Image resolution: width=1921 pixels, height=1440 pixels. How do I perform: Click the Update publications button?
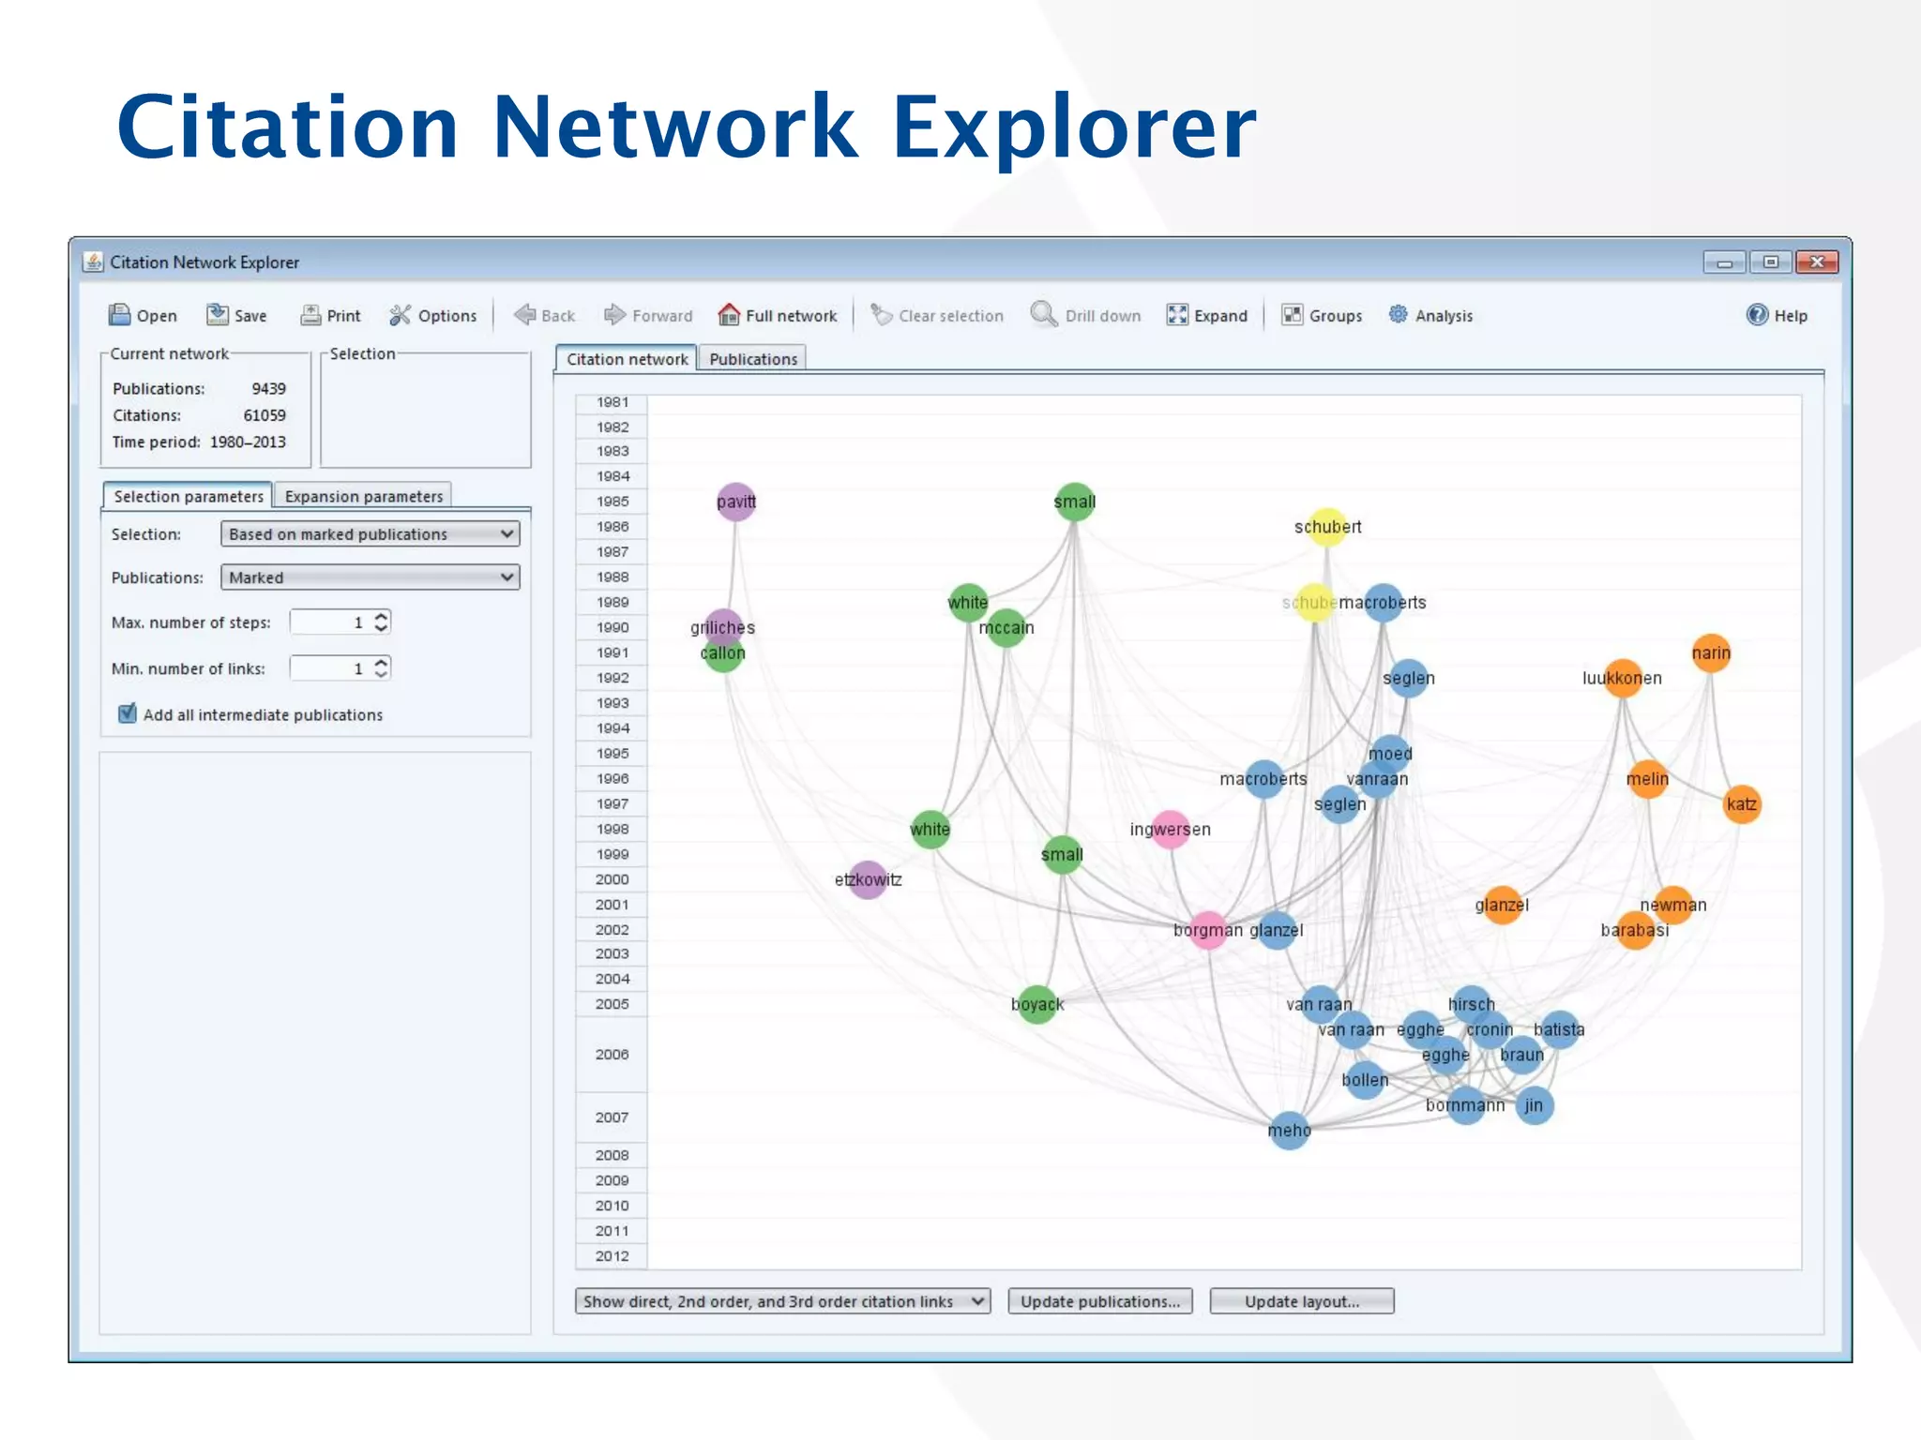(1100, 1301)
